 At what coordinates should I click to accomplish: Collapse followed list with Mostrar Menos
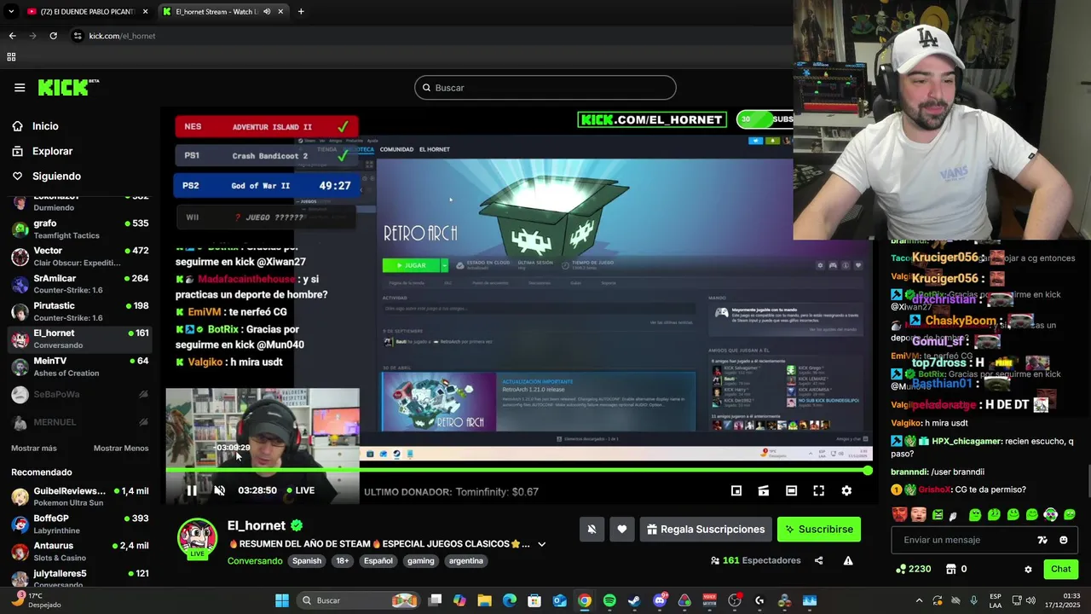point(121,448)
